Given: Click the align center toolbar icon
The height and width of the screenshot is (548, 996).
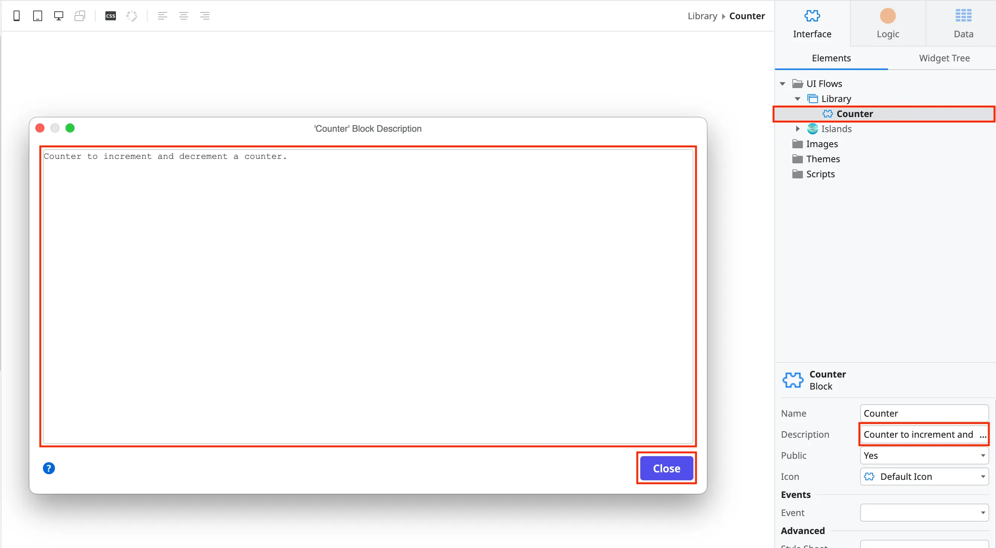Looking at the screenshot, I should tap(184, 16).
